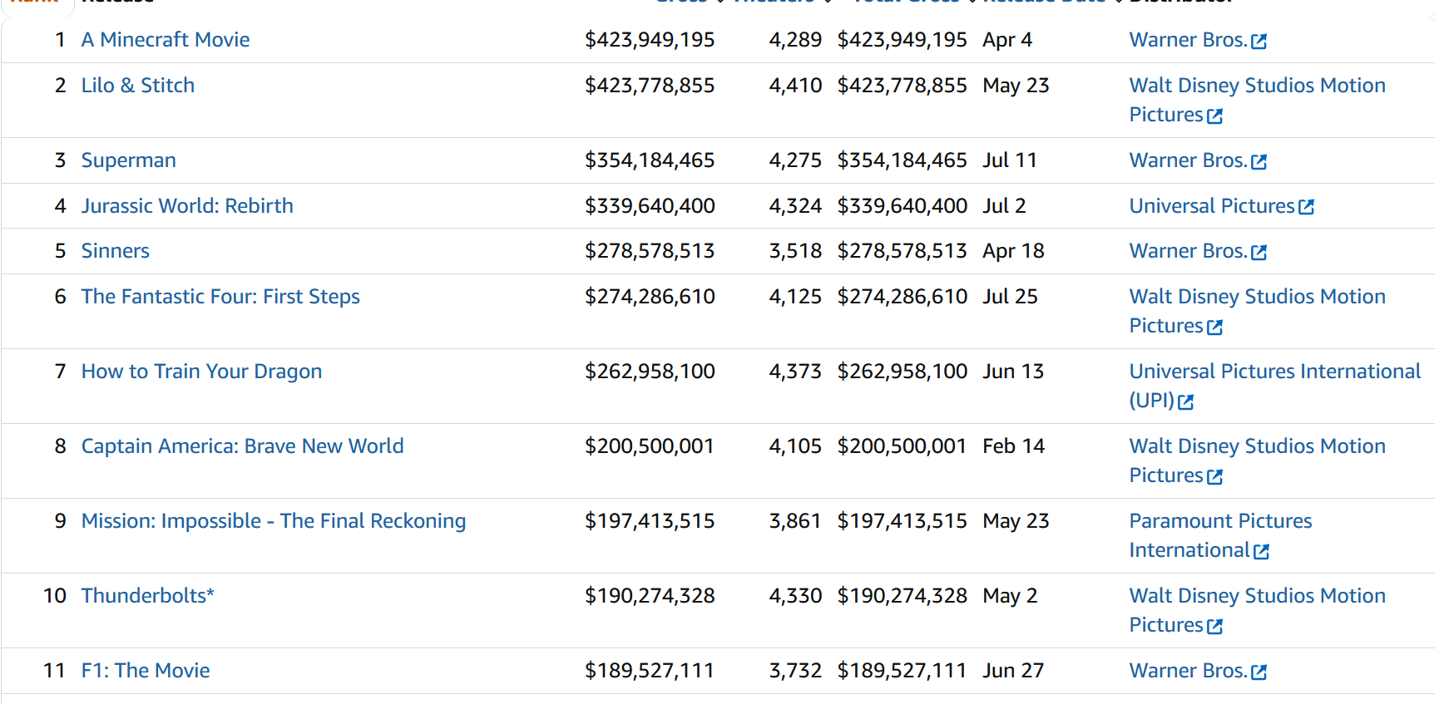
Task: Open Walt Disney Studios link for Thunderbolts*
Action: 1257,610
